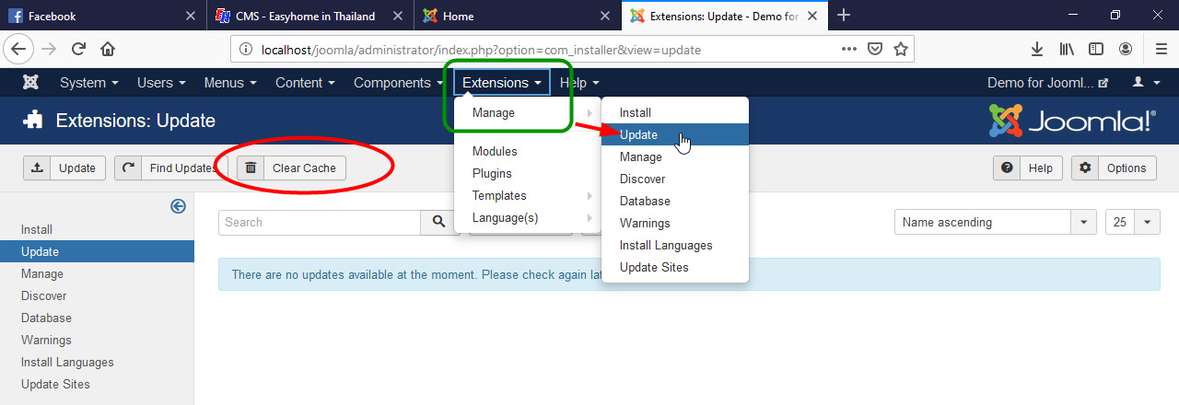This screenshot has width=1179, height=405.
Task: Open the Name ascending sort dropdown
Action: coord(996,222)
